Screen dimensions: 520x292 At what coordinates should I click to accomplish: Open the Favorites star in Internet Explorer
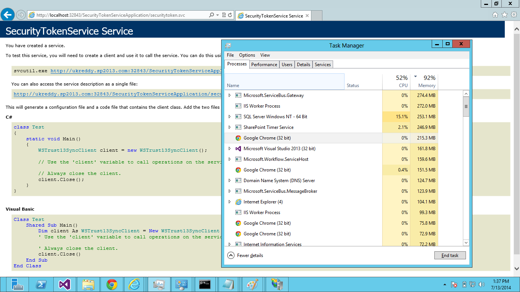504,15
